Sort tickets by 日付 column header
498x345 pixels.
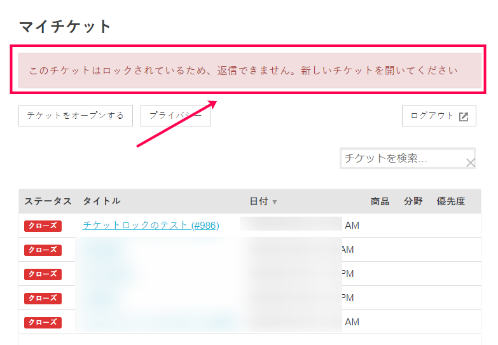(263, 201)
